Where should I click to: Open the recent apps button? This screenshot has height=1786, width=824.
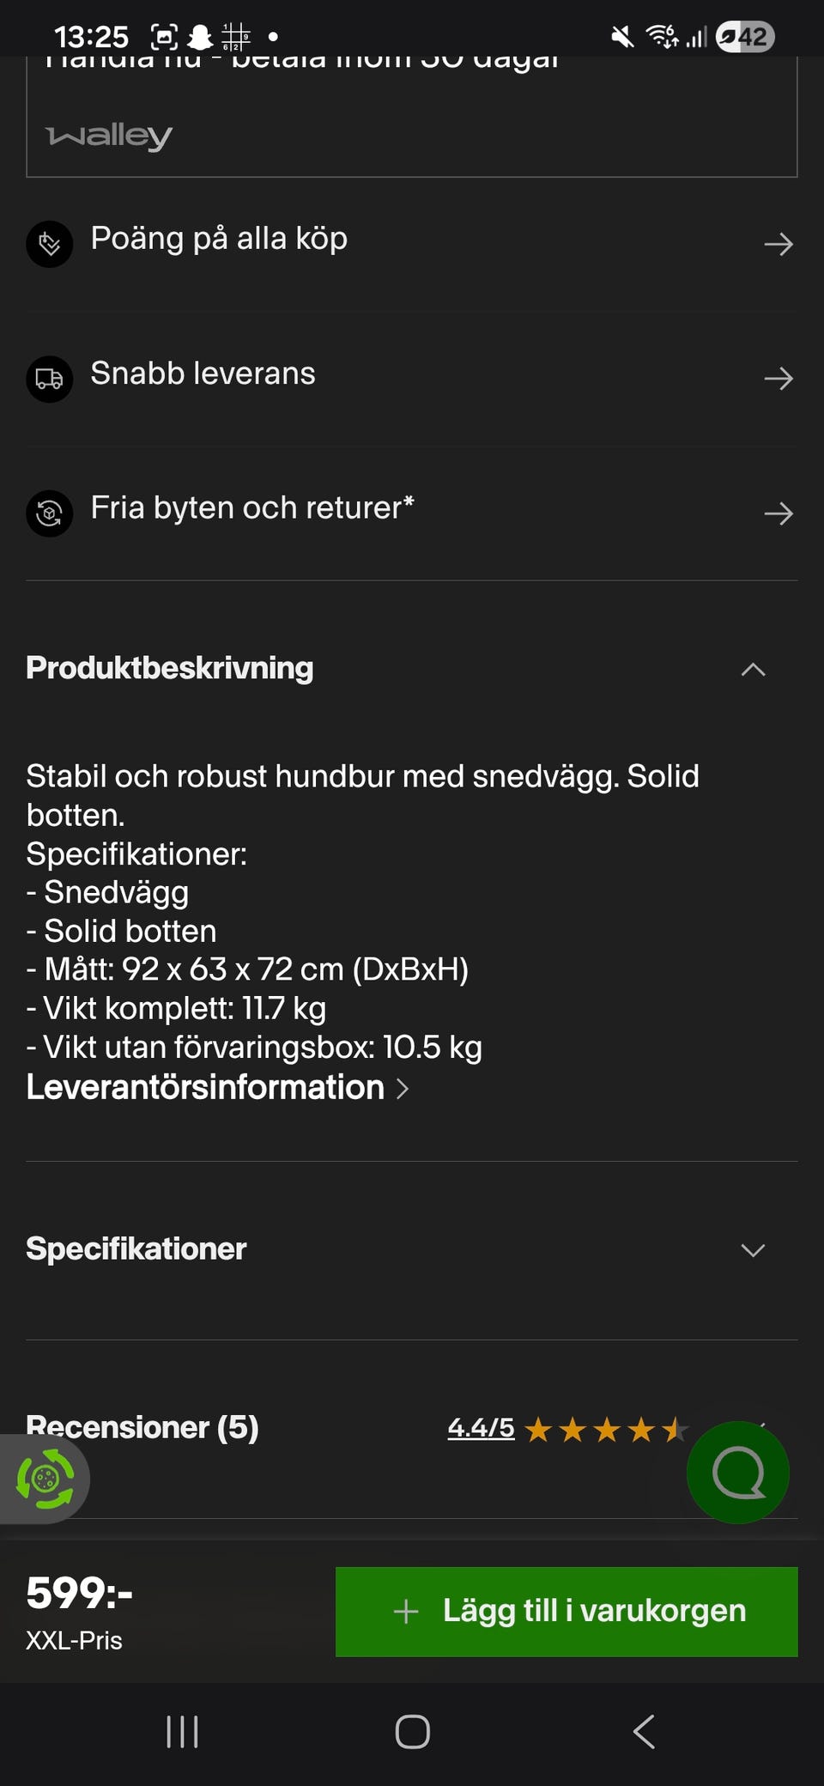point(182,1731)
